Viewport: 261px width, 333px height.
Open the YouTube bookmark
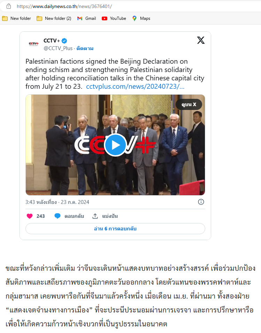coord(114,18)
